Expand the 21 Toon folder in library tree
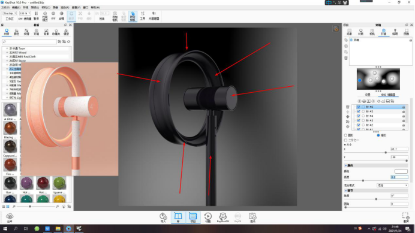Viewport: 415px width, 233px height. [7, 49]
